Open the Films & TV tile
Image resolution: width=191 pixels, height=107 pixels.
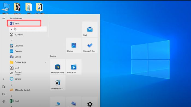coord(74,67)
